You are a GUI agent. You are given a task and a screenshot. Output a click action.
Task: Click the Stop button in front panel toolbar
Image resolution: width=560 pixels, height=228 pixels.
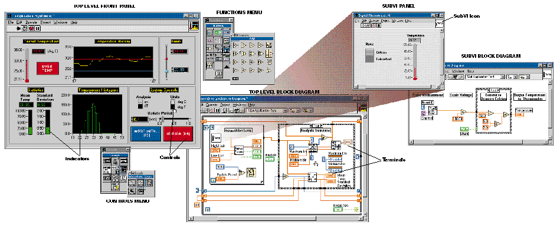(31, 28)
